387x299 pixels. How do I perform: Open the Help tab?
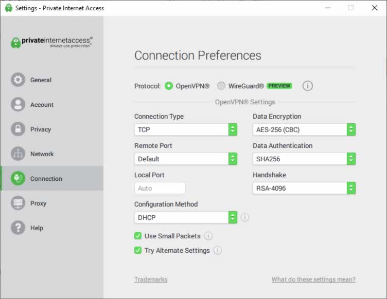point(52,228)
